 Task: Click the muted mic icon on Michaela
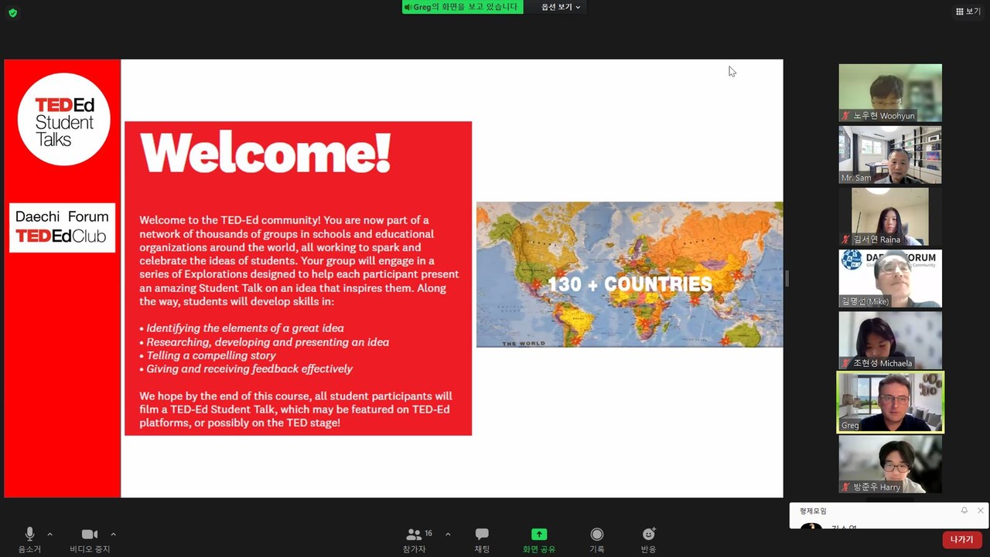click(846, 363)
